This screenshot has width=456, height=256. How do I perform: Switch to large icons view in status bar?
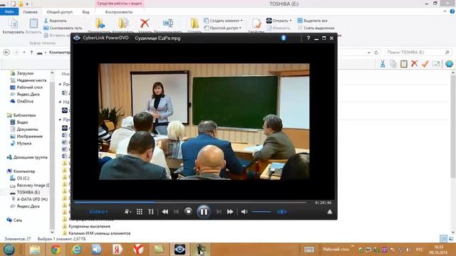[451, 239]
